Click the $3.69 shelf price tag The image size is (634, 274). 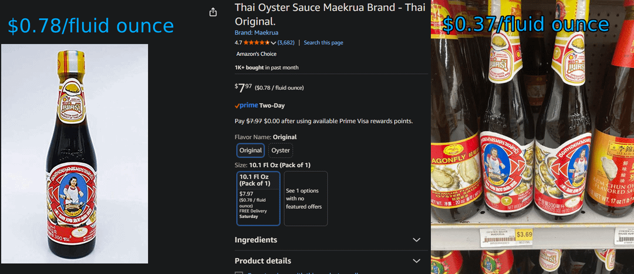(x=524, y=235)
